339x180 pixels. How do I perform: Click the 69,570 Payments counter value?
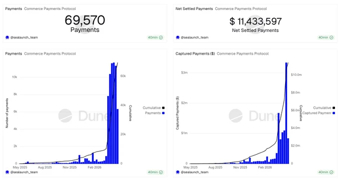tap(85, 20)
